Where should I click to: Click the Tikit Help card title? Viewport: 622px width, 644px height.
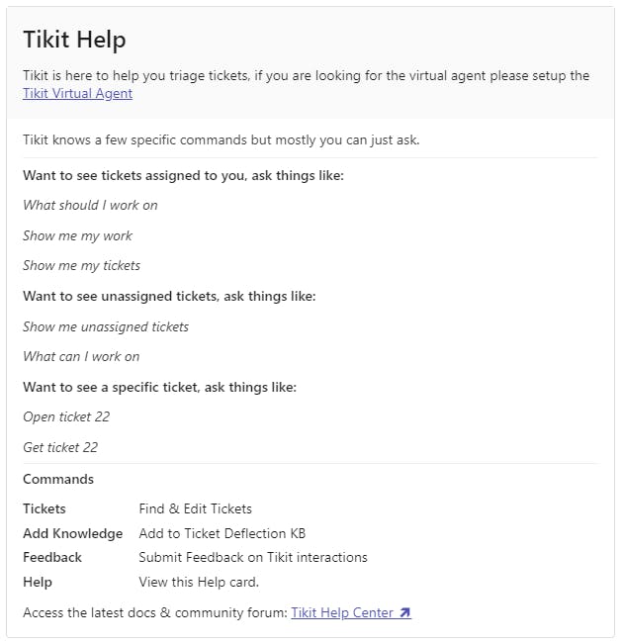74,40
